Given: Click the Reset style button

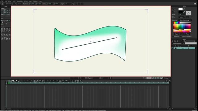Looking at the screenshot, I should click(188, 34).
